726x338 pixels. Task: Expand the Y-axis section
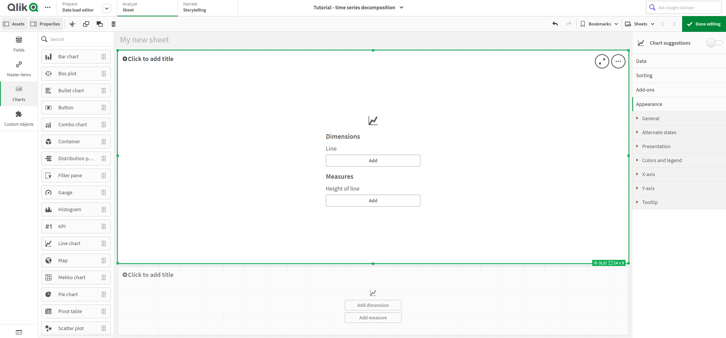(x=679, y=188)
